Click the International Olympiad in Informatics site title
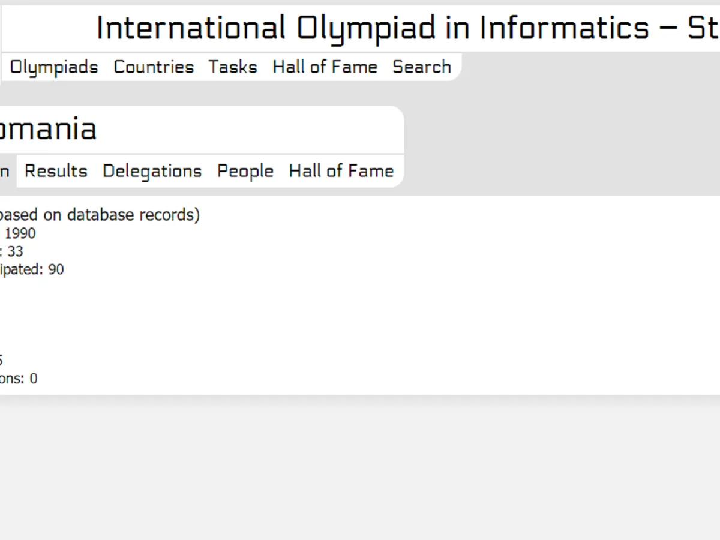 (407, 28)
